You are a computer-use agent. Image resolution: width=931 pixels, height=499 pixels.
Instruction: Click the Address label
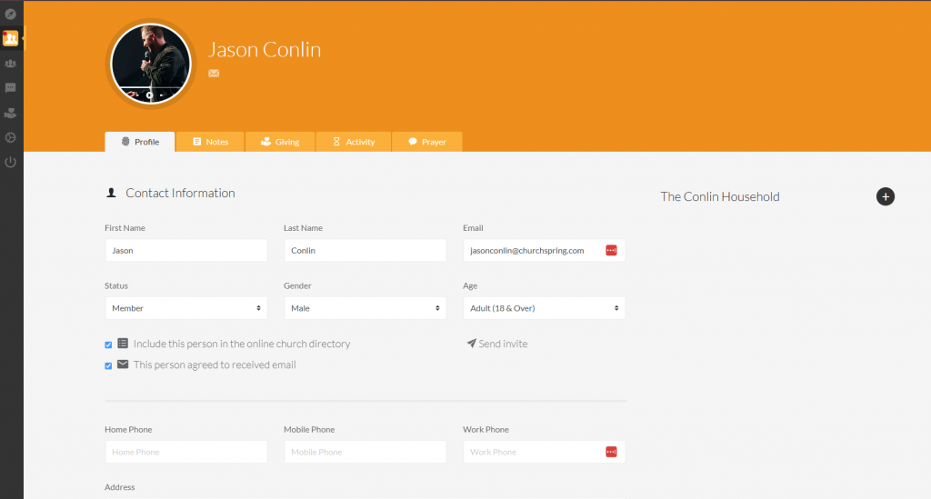coord(120,487)
